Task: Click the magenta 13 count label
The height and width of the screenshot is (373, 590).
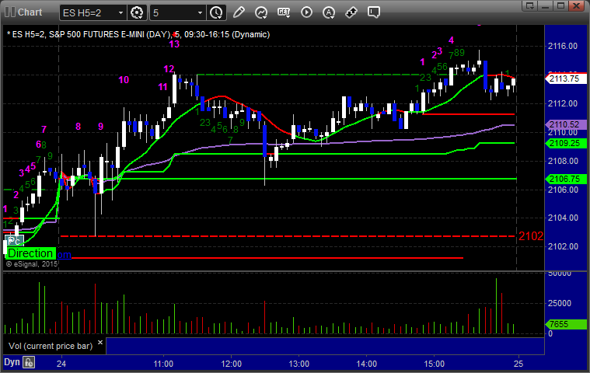Action: [x=174, y=44]
